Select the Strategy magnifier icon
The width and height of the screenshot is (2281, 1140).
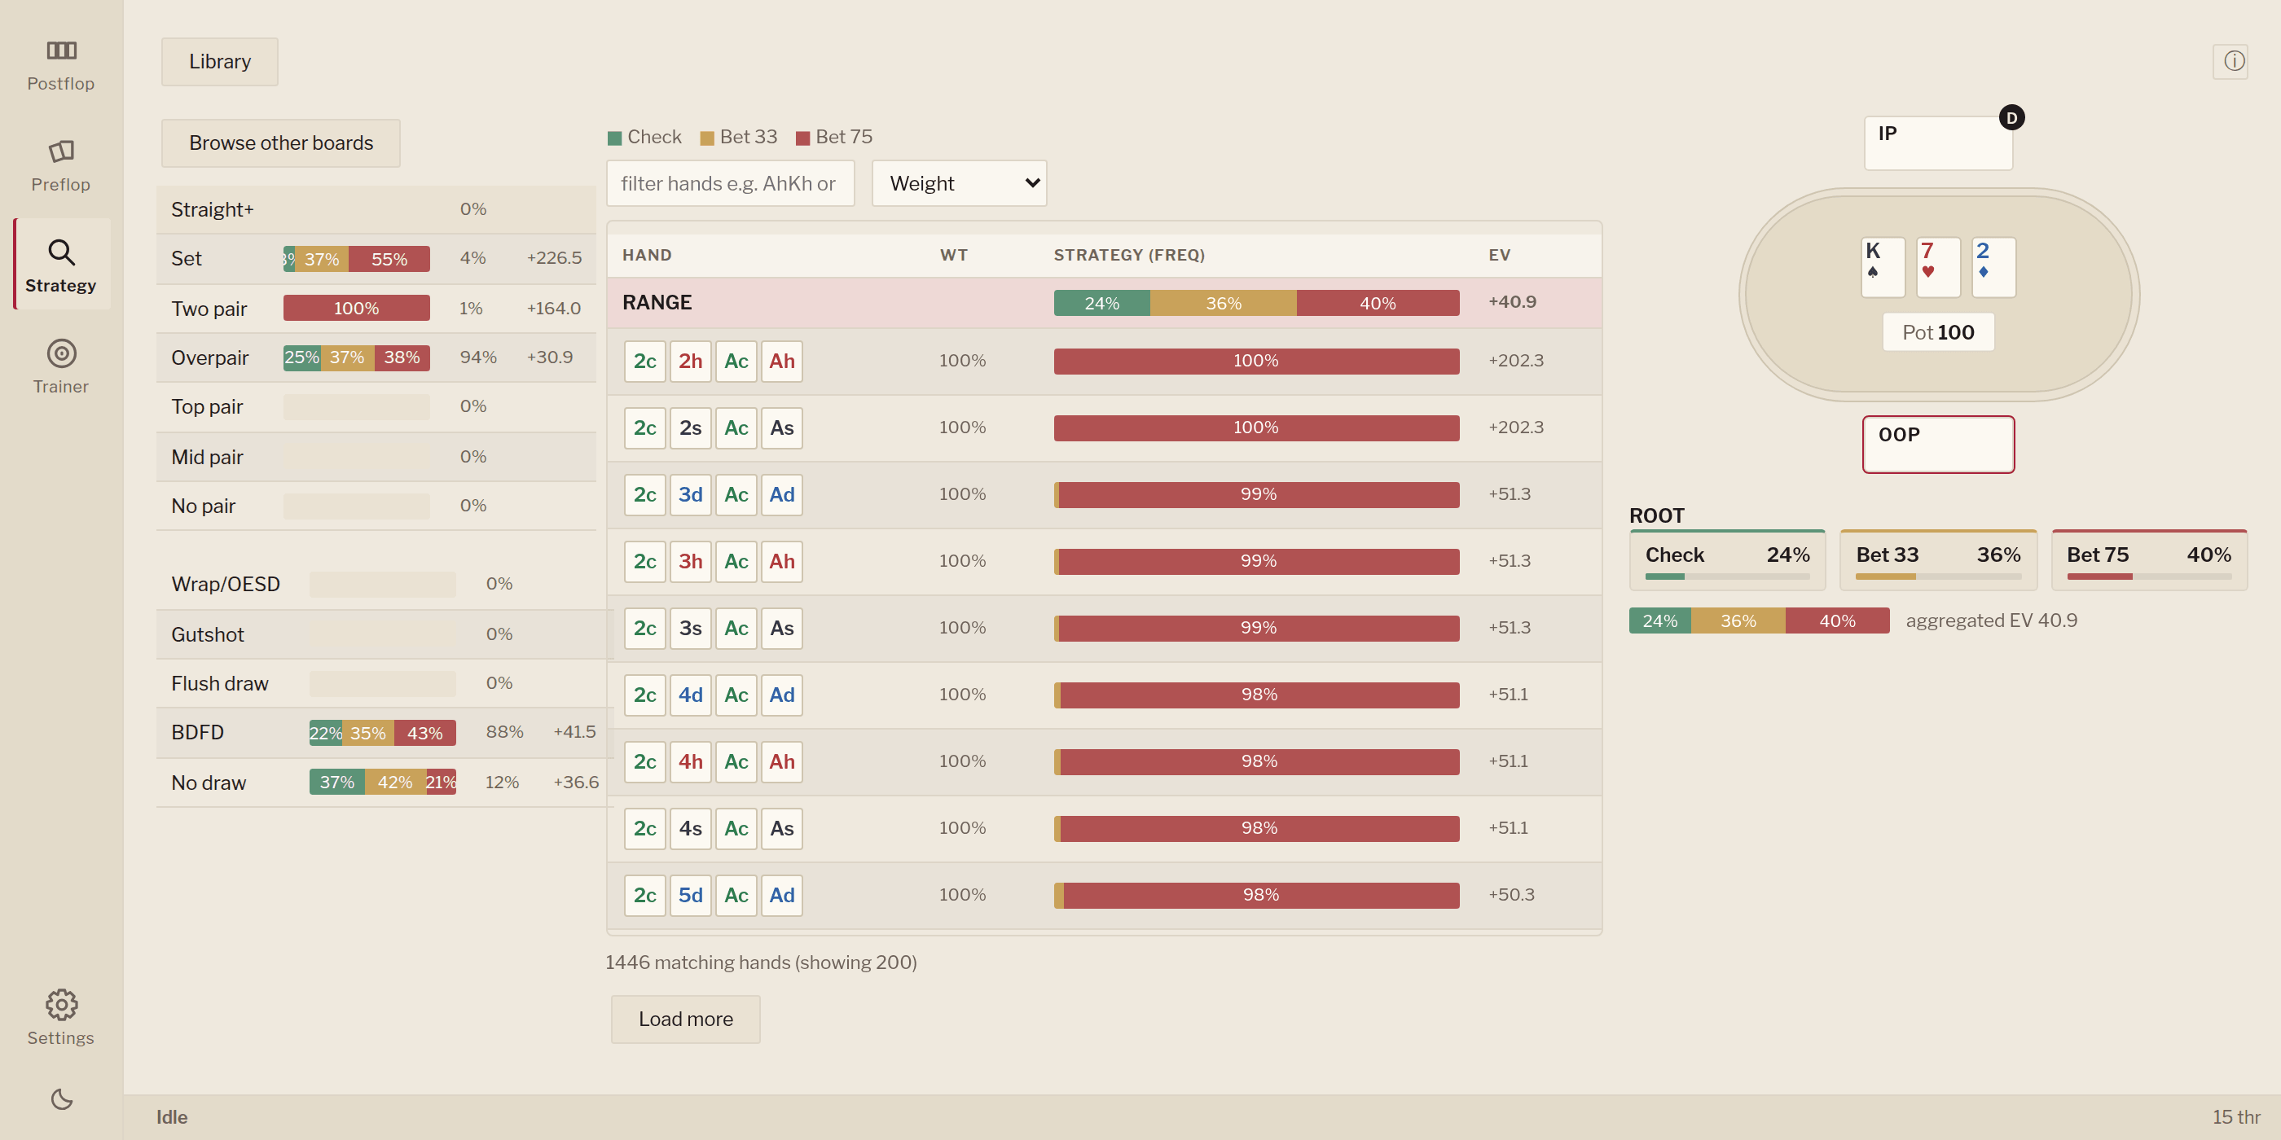click(x=61, y=252)
